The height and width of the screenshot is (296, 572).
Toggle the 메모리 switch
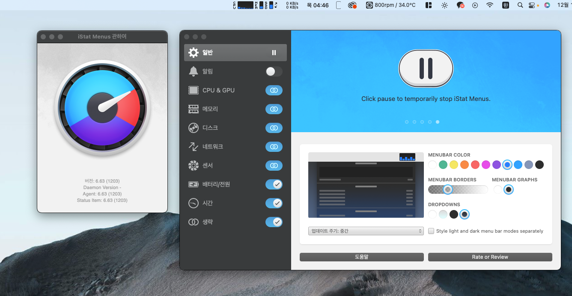pos(274,109)
